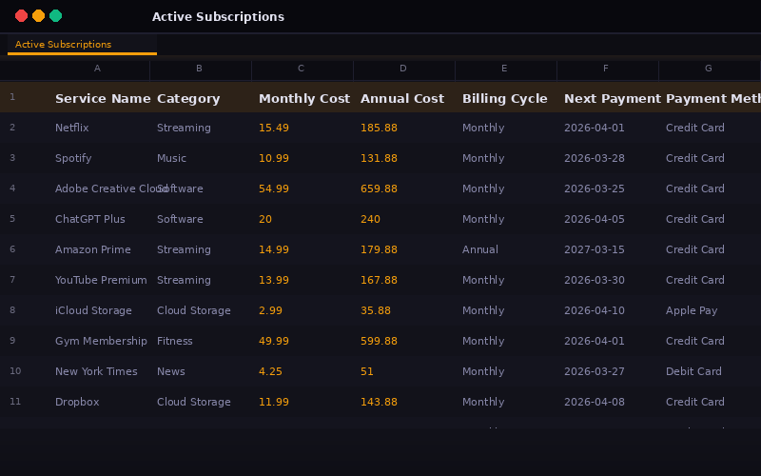Click the Monthly Cost header cell
This screenshot has height=476, width=761.
[x=302, y=98]
